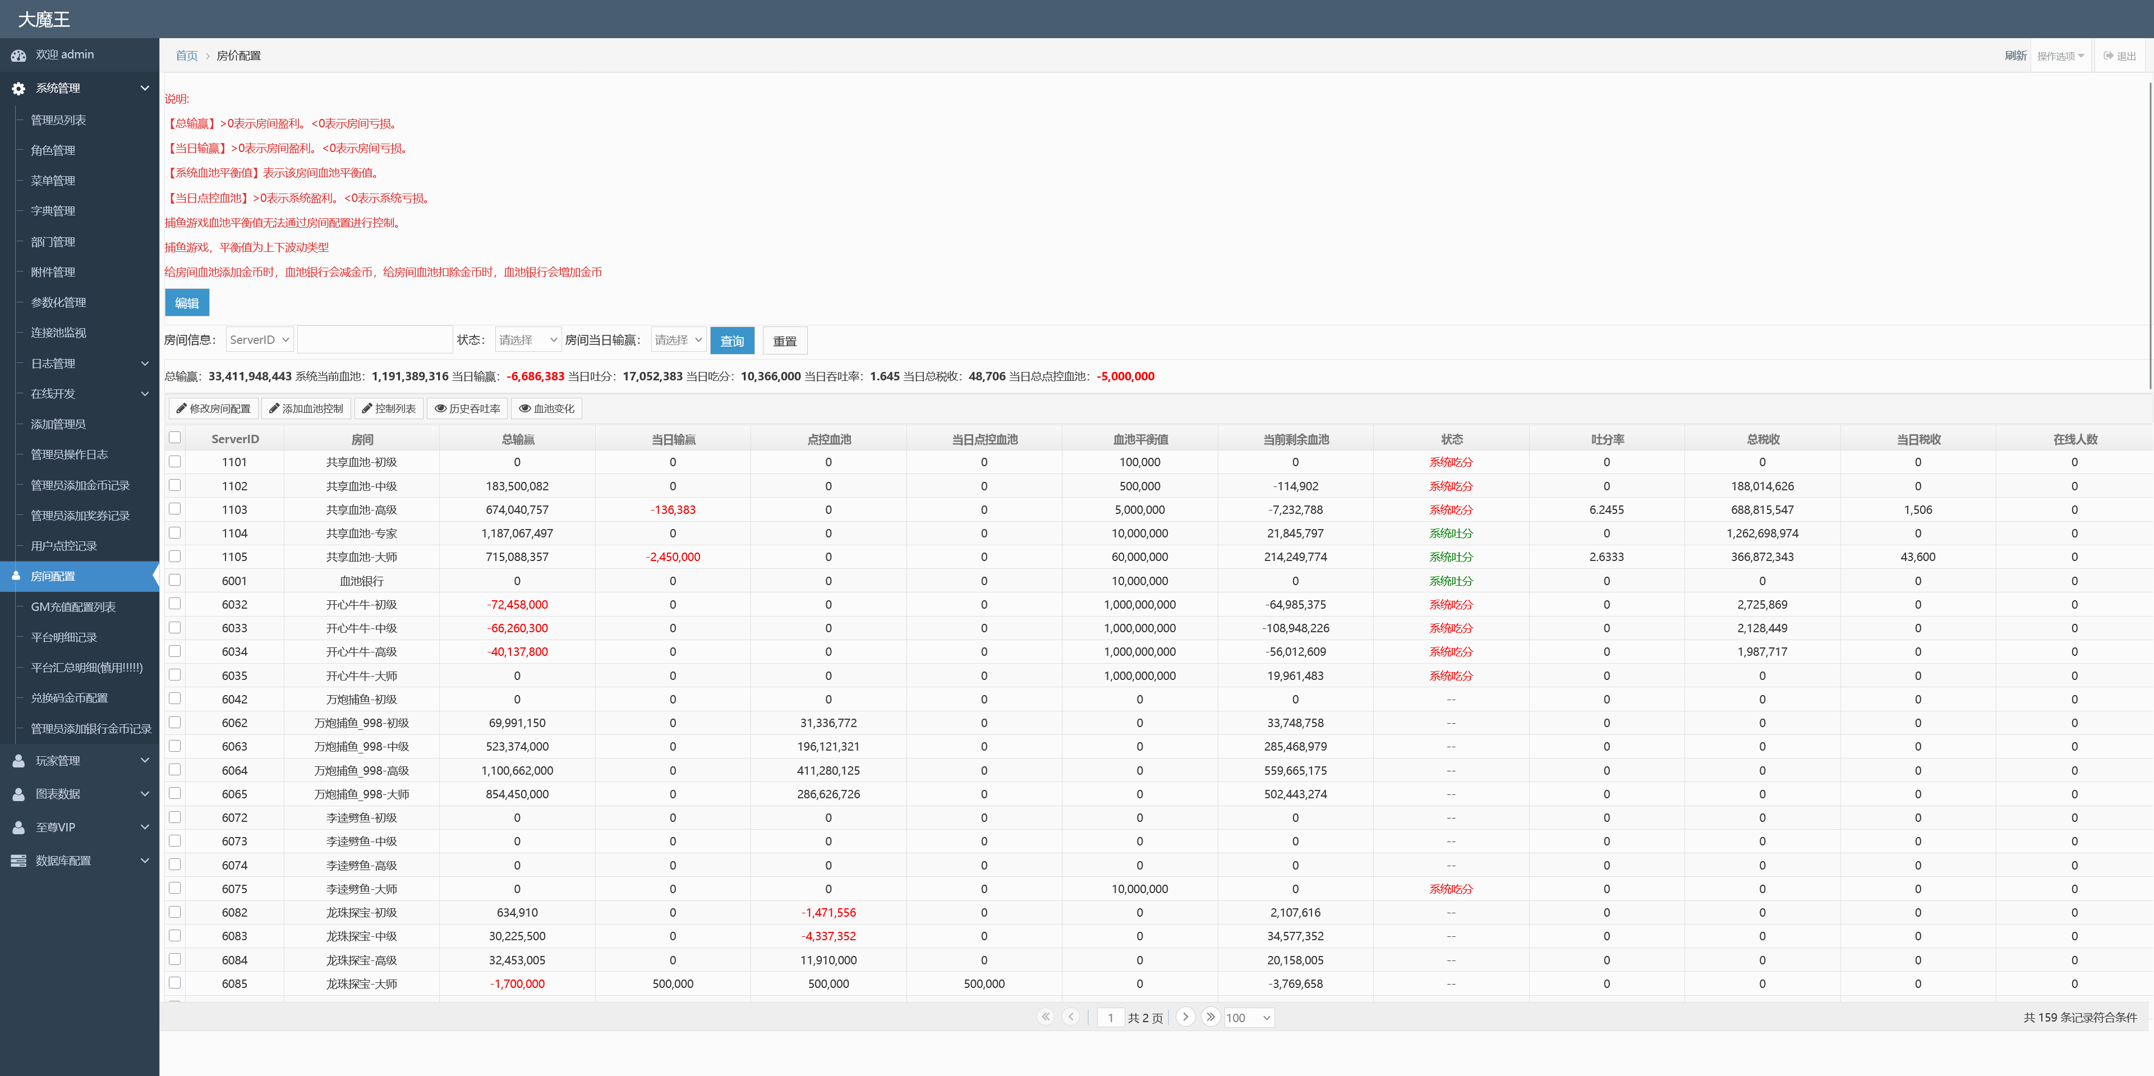Click the gear icon for 系统管理

click(x=19, y=89)
